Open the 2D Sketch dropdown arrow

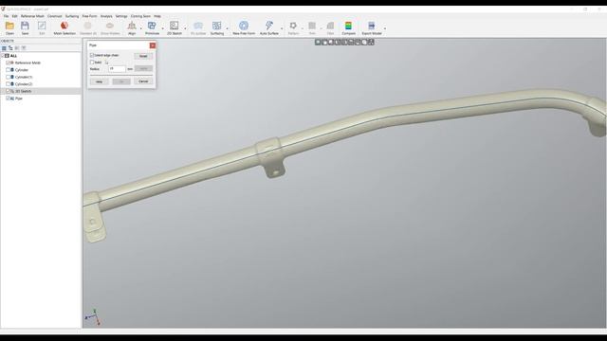coord(185,28)
